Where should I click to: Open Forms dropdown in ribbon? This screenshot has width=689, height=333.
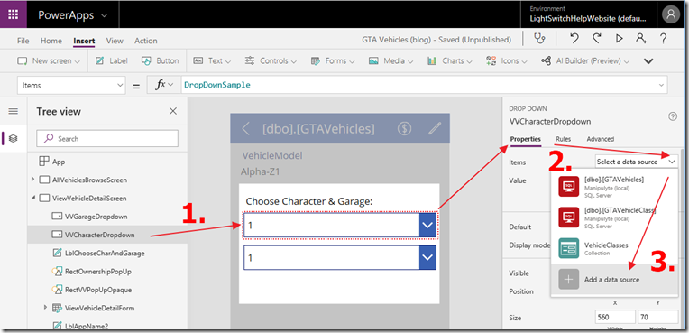pyautogui.click(x=333, y=60)
